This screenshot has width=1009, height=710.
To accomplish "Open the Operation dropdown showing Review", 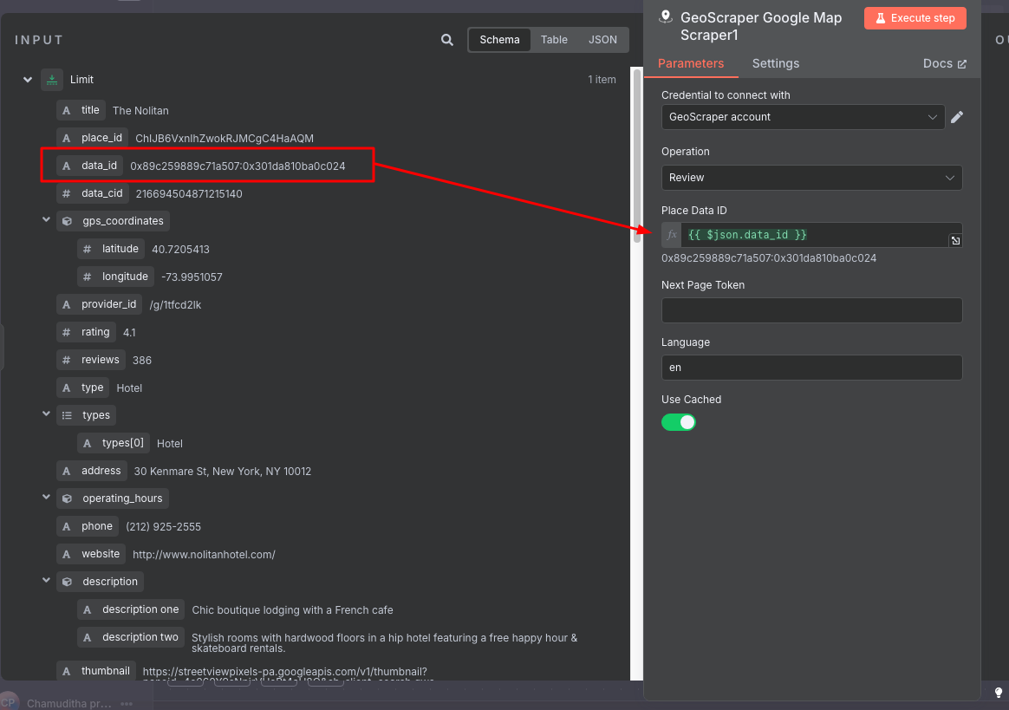I will tap(811, 178).
